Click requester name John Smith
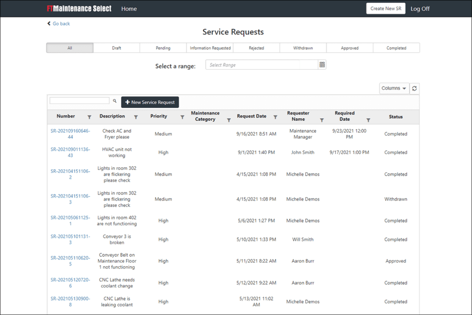This screenshot has width=472, height=315. coord(302,152)
